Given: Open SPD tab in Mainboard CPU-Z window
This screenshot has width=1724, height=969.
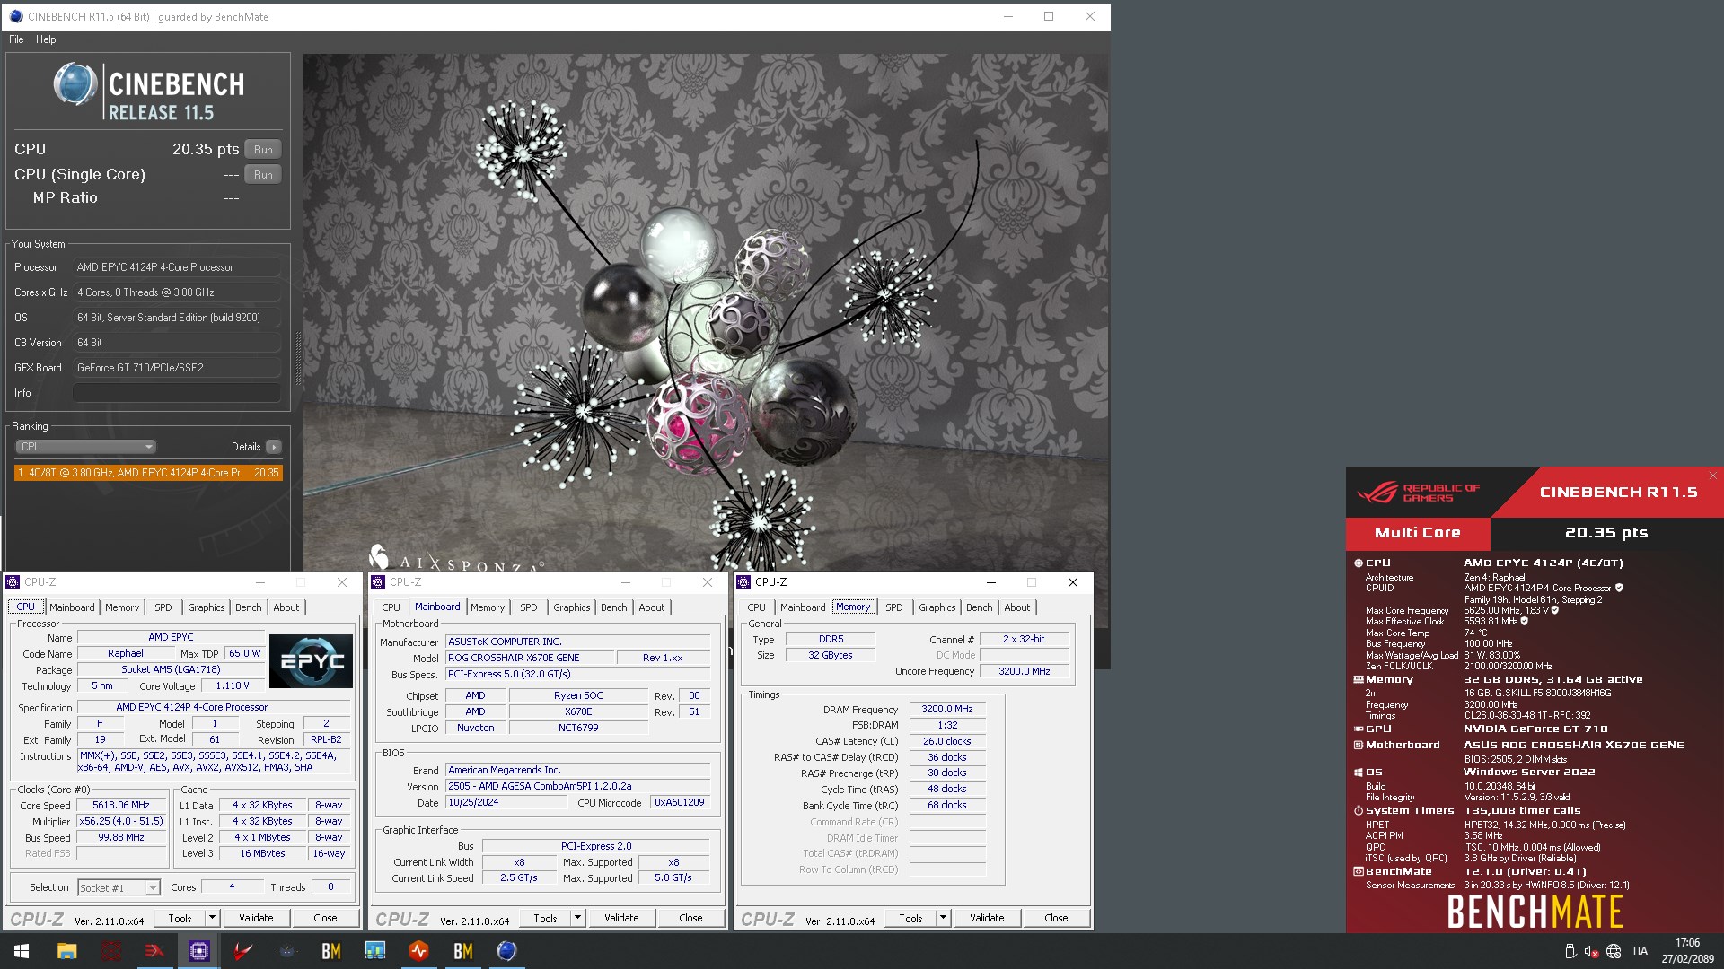Looking at the screenshot, I should pos(529,607).
